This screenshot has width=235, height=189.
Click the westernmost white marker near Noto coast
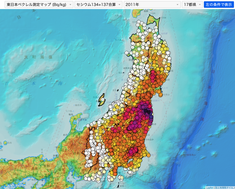88,126
